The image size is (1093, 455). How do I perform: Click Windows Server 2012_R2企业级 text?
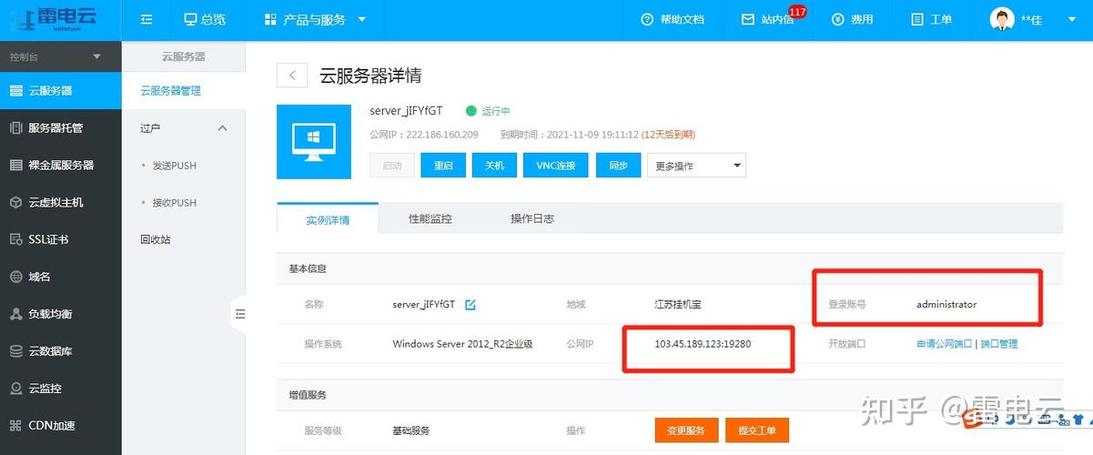coord(462,344)
